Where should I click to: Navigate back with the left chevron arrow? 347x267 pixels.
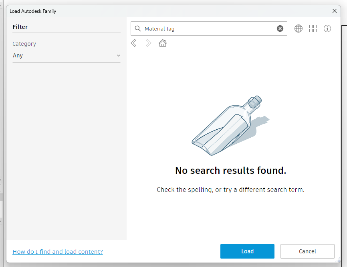[x=134, y=43]
